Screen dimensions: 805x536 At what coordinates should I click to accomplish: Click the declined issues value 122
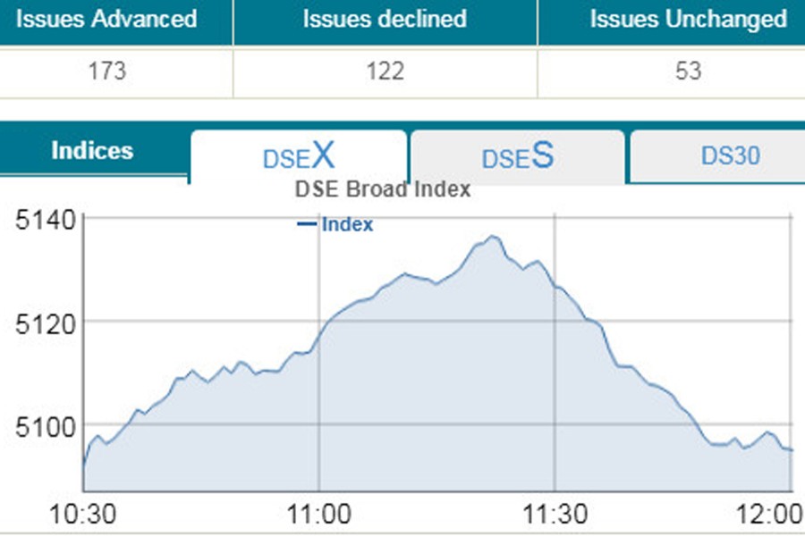click(385, 71)
